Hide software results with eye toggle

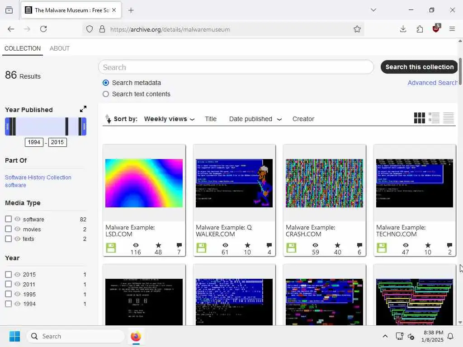[x=18, y=219]
